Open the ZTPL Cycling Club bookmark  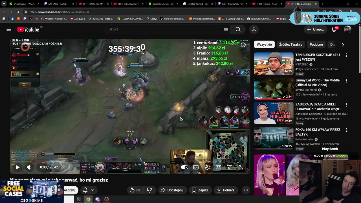coord(230,19)
